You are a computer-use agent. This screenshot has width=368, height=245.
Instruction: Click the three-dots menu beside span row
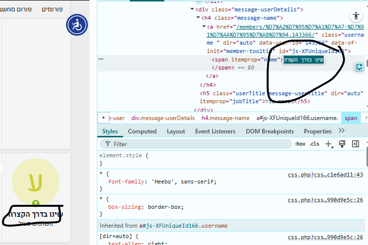click(101, 59)
